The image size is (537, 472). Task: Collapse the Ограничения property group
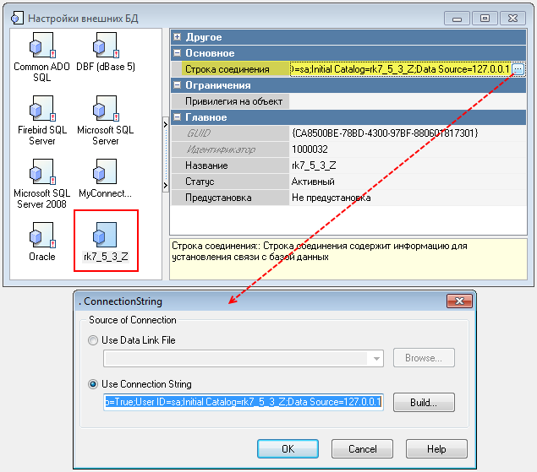(x=177, y=85)
